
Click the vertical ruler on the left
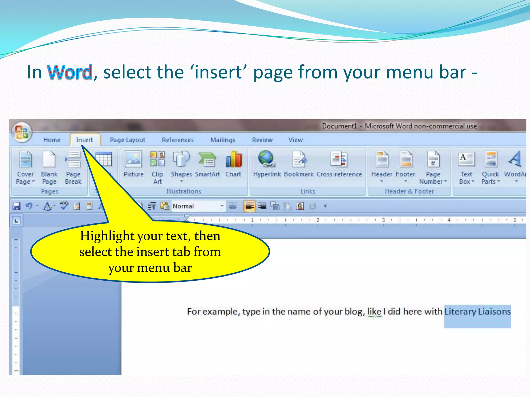[16, 306]
